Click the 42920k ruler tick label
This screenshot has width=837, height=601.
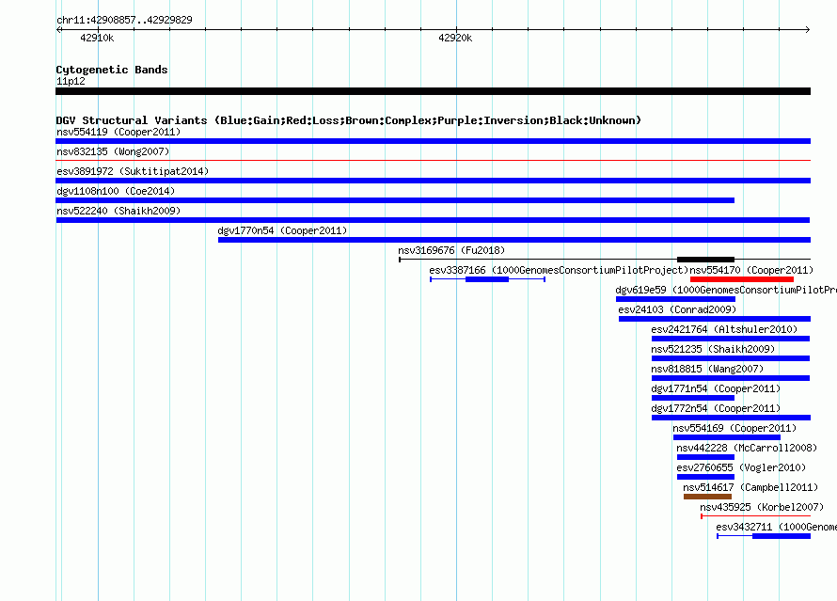(x=455, y=38)
